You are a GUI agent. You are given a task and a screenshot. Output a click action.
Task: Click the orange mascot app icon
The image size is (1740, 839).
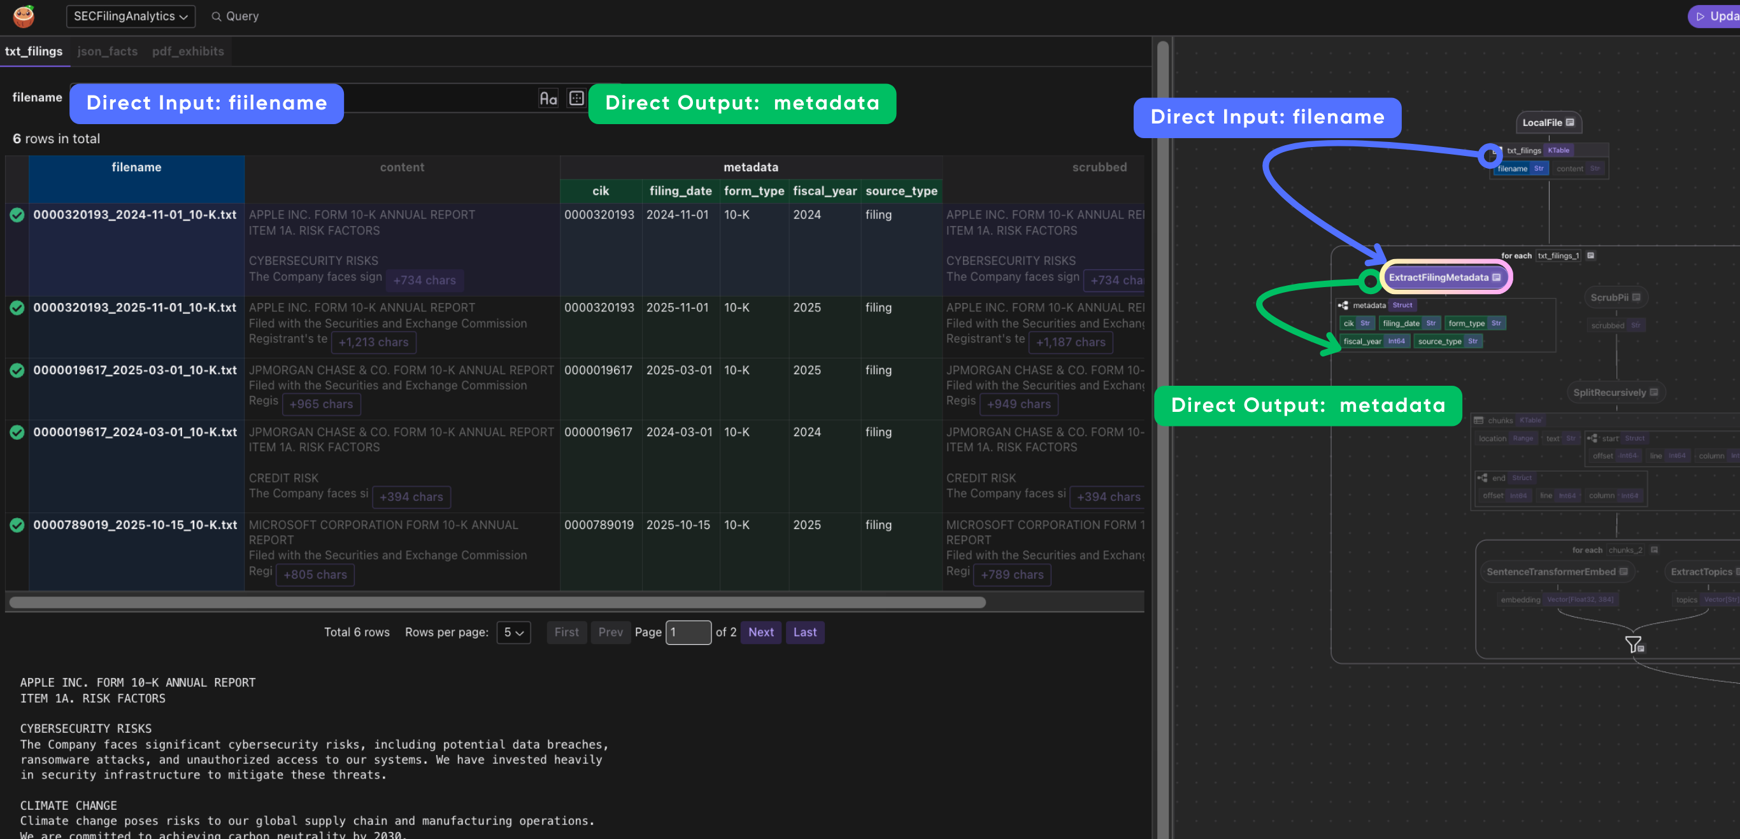tap(22, 16)
